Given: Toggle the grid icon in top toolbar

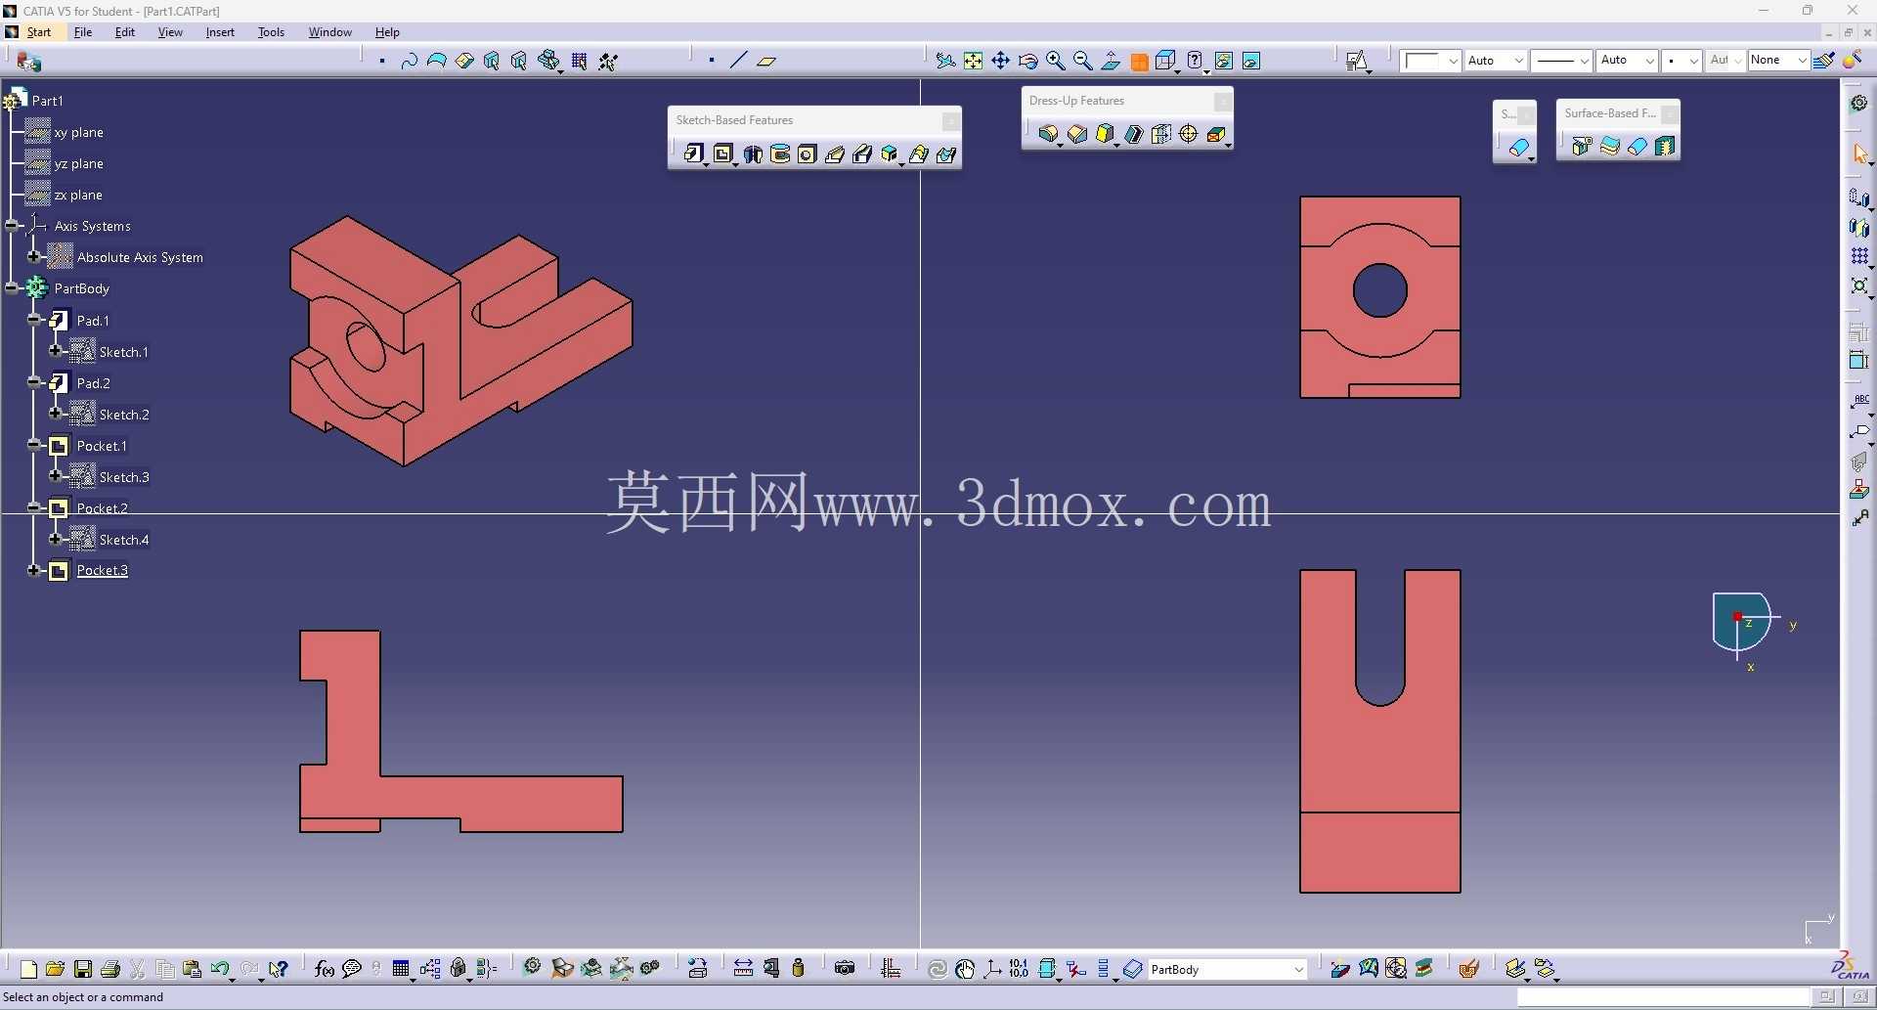Looking at the screenshot, I should (579, 61).
